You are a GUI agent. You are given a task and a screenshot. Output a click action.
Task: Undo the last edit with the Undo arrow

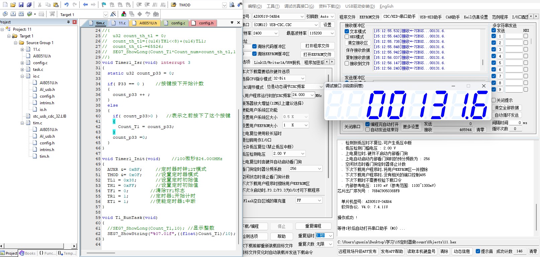(66, 5)
